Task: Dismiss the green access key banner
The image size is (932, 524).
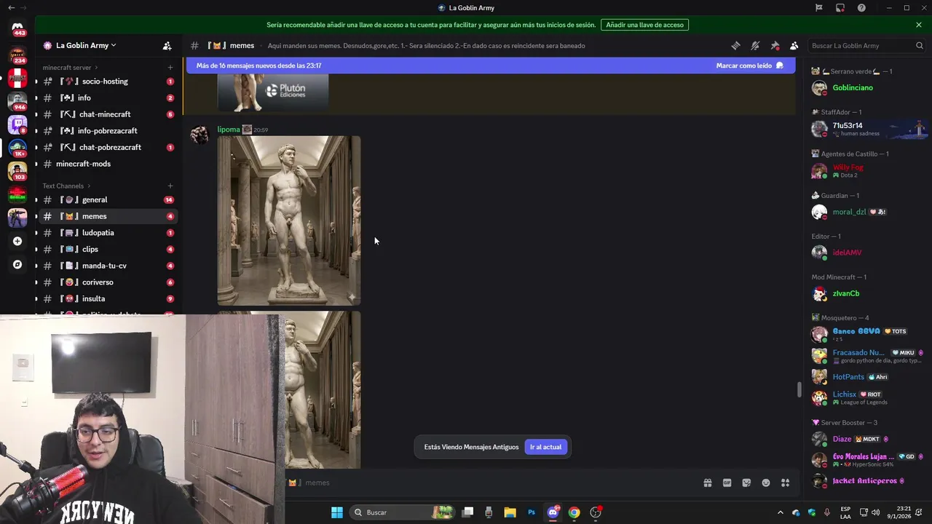Action: 919,25
